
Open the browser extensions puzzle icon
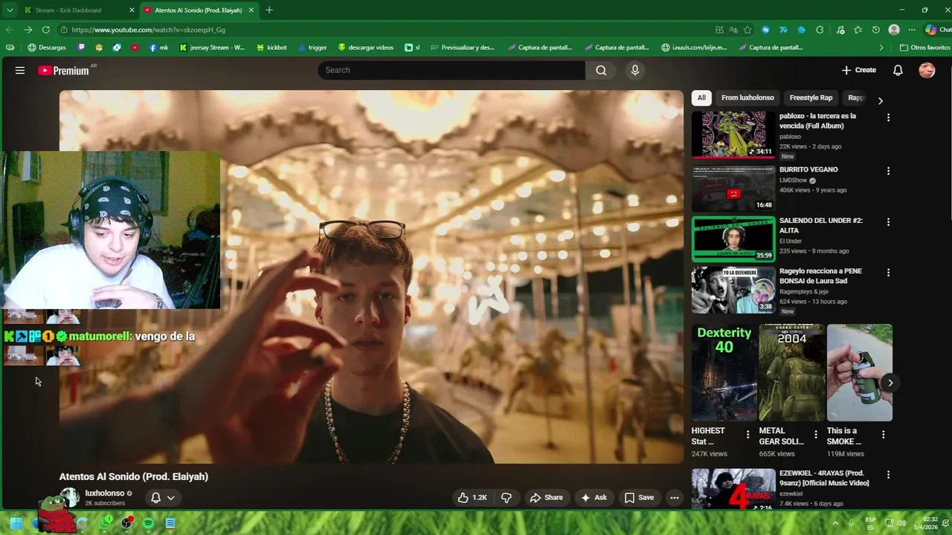coord(820,30)
